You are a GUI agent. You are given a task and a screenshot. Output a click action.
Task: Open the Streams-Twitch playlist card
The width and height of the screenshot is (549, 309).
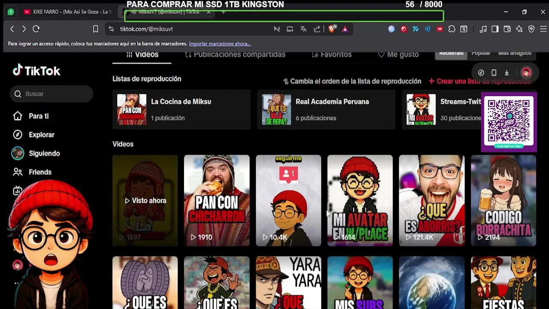click(442, 109)
